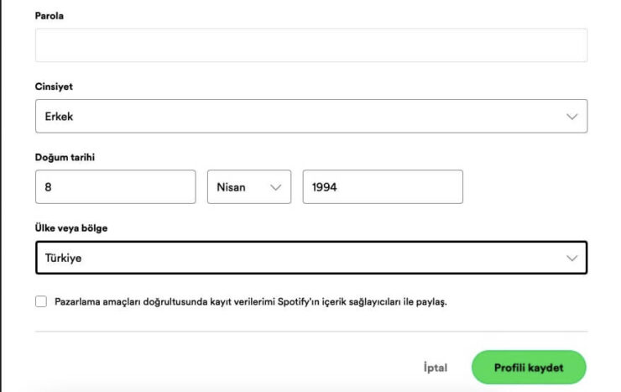Click the chevron arrow next to Nisan
Viewport: 621px width, 392px height.
[x=275, y=187]
